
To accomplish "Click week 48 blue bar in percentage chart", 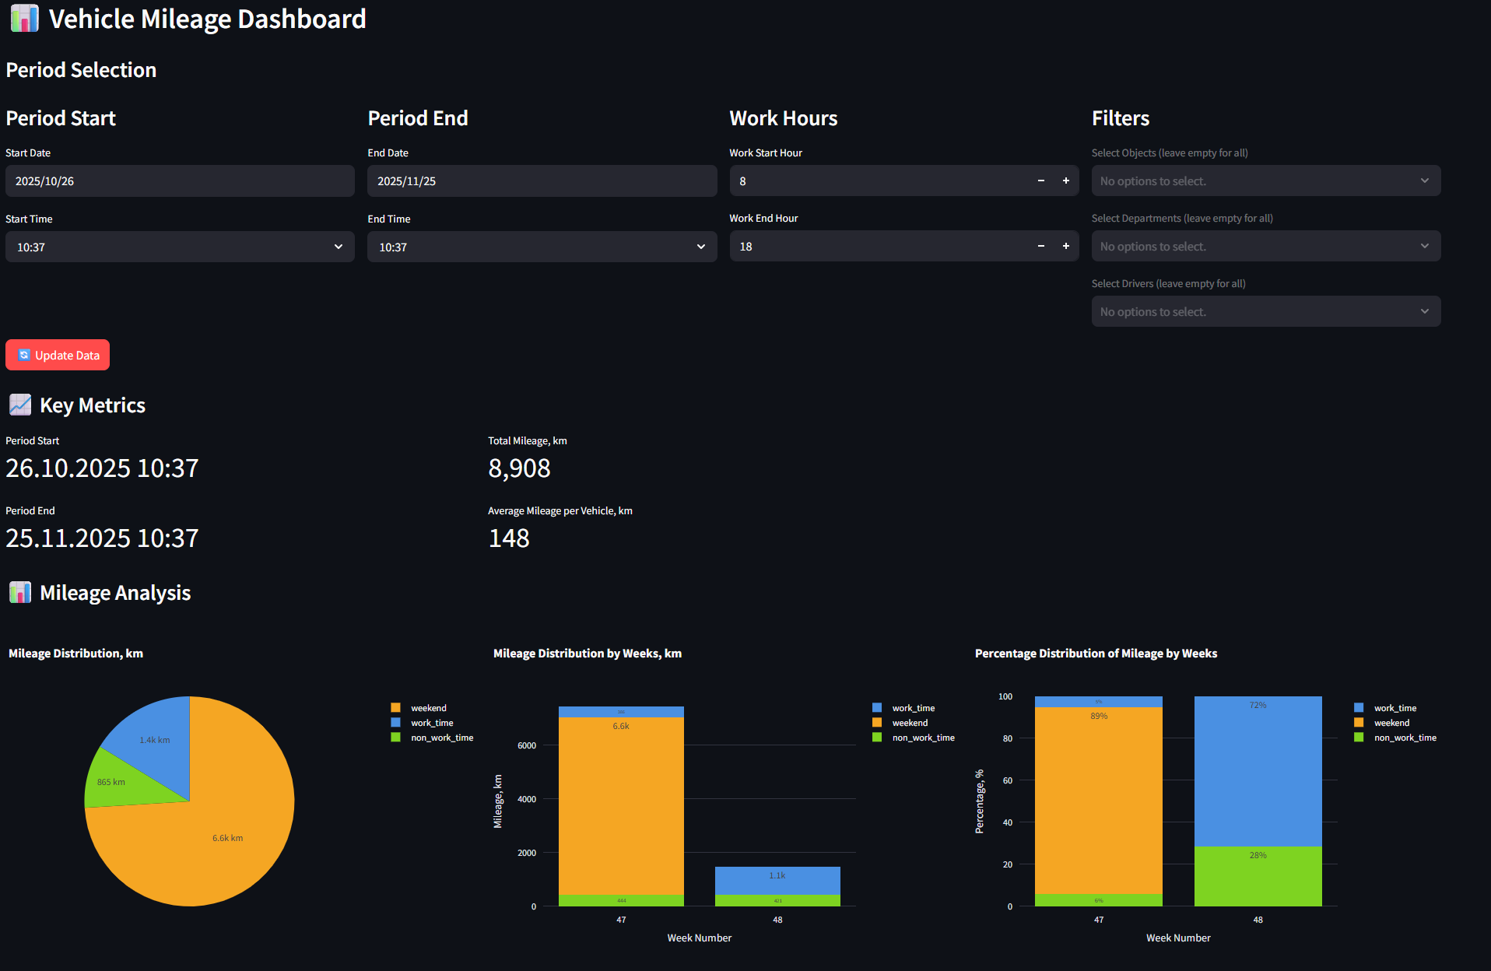I will pyautogui.click(x=1258, y=770).
